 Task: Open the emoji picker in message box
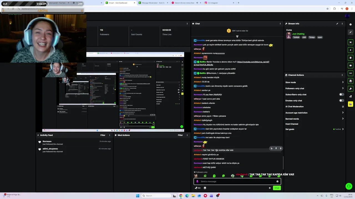click(277, 182)
